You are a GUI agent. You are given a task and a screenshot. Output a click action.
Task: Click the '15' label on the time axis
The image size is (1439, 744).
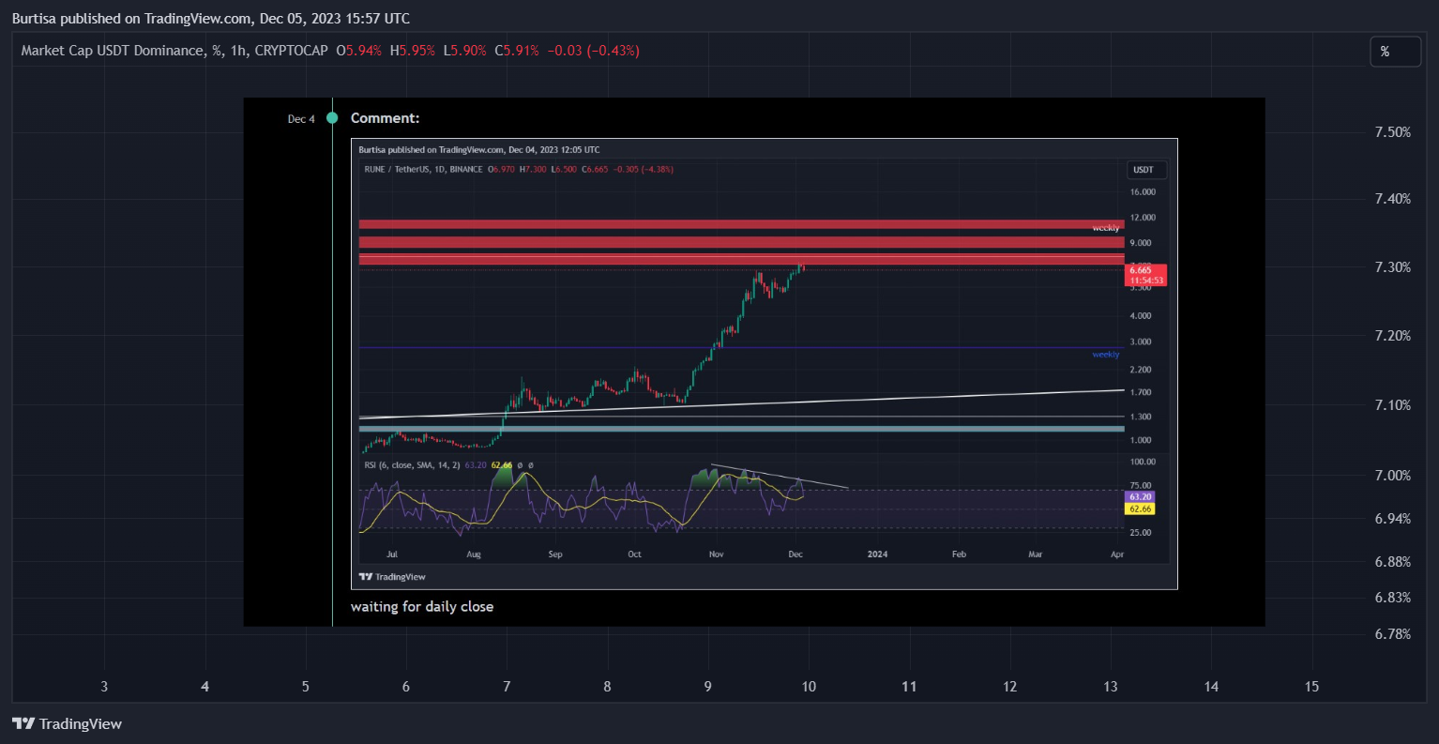pyautogui.click(x=1312, y=687)
